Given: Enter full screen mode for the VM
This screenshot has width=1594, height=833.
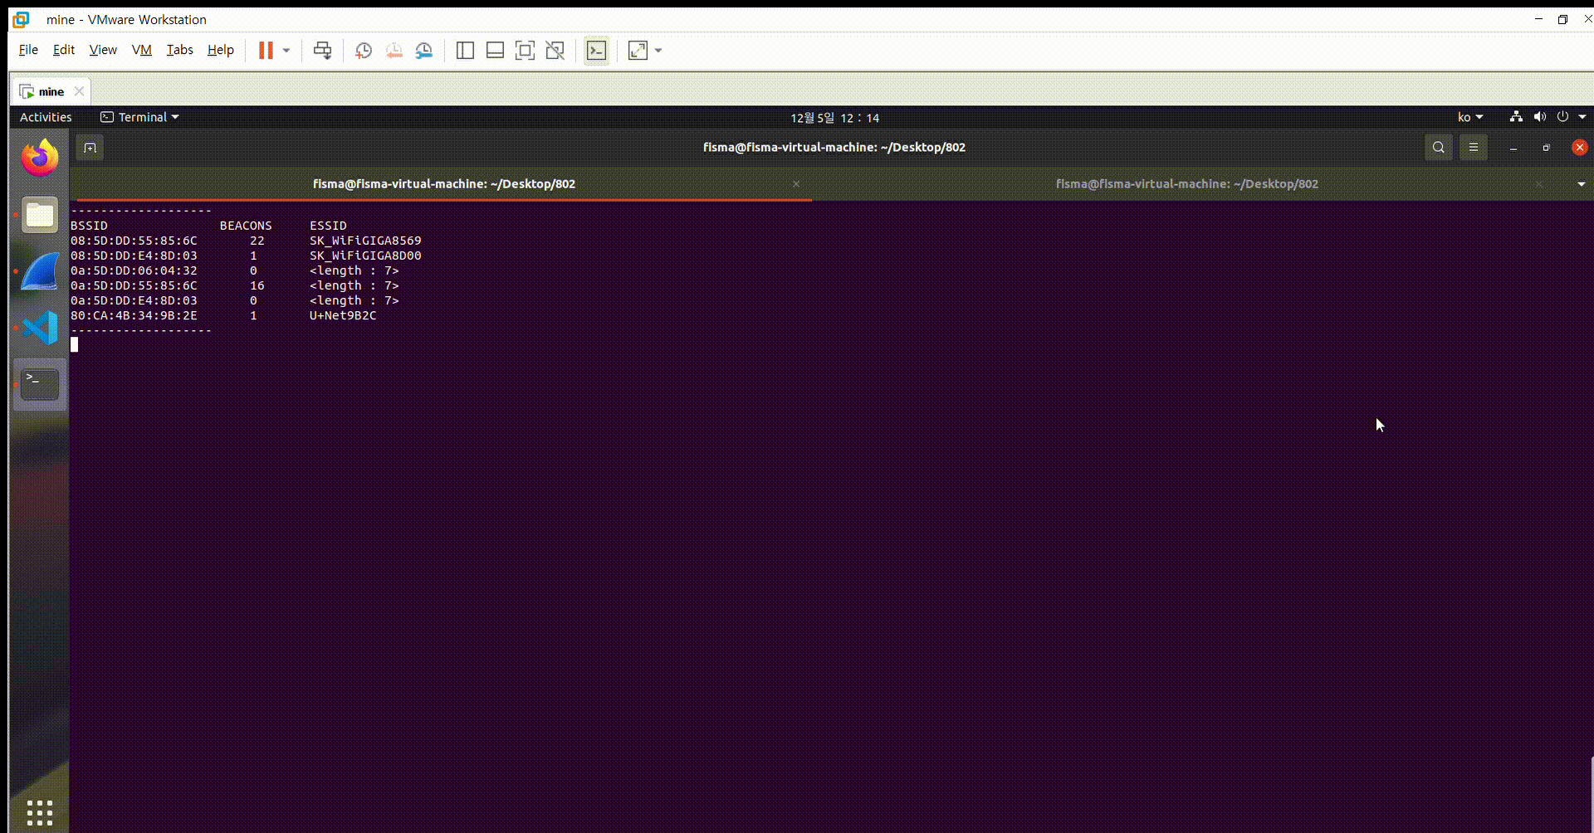Looking at the screenshot, I should [x=525, y=51].
